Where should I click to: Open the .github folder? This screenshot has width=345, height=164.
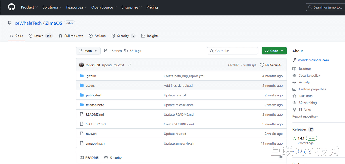pos(91,76)
